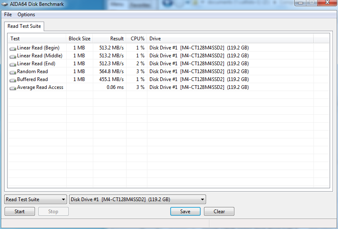Sort by the CPU% column header
338x229 pixels.
coord(137,39)
